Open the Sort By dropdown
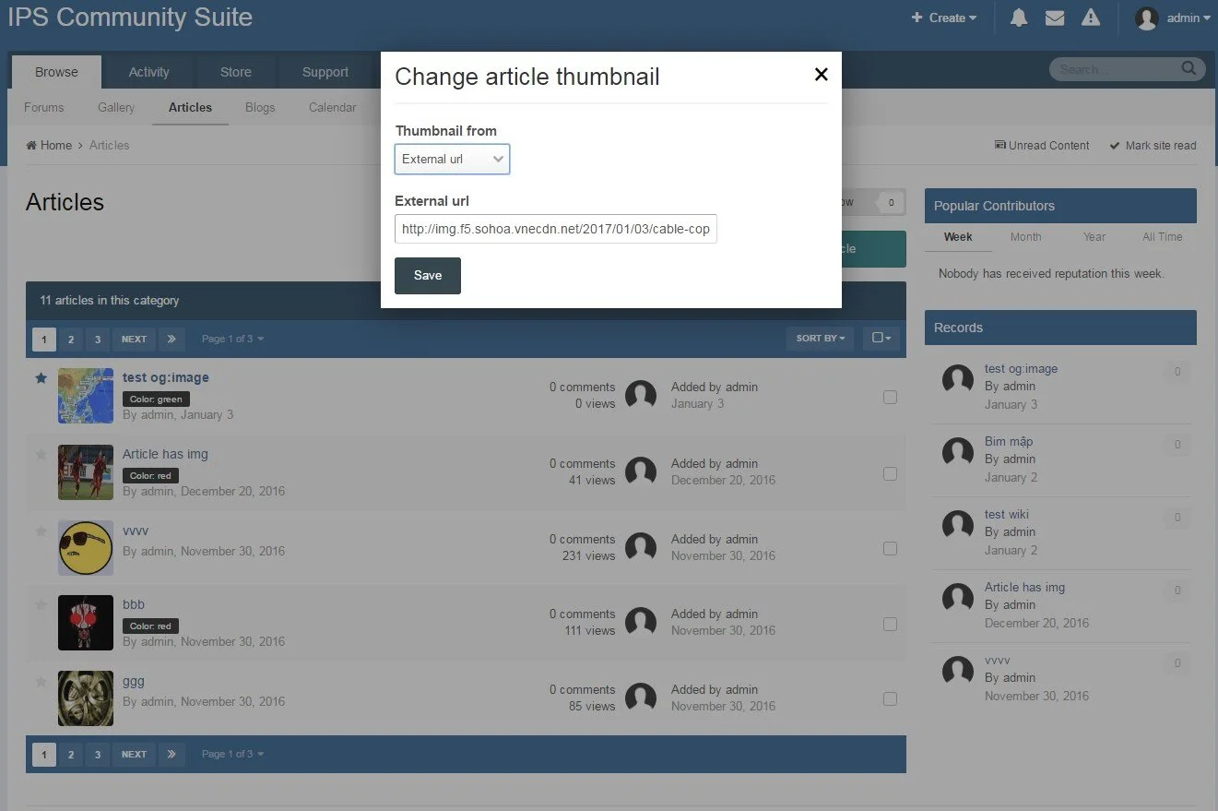The width and height of the screenshot is (1218, 811). tap(820, 339)
